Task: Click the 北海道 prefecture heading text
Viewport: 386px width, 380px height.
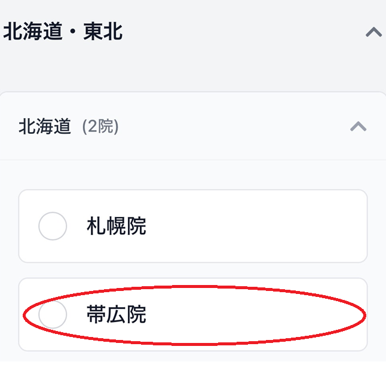Action: (45, 127)
